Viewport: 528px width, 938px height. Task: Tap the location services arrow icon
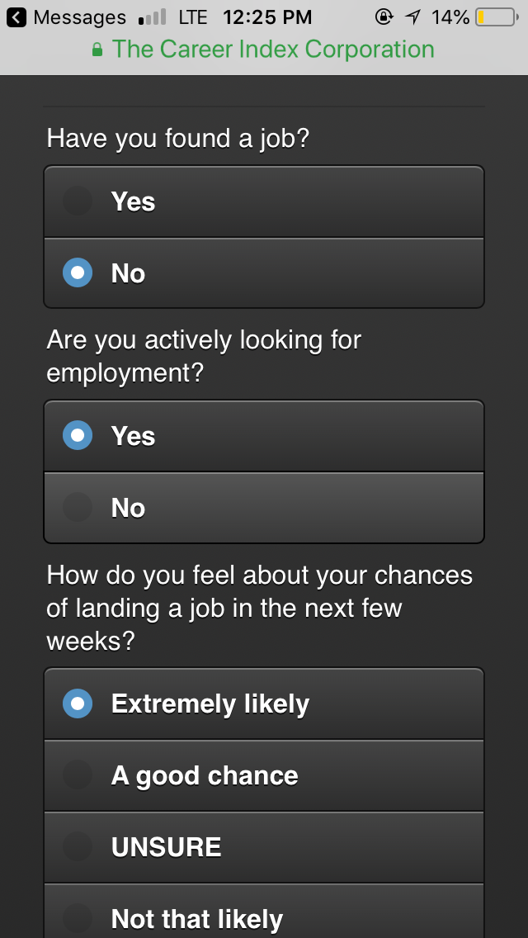pos(412,17)
